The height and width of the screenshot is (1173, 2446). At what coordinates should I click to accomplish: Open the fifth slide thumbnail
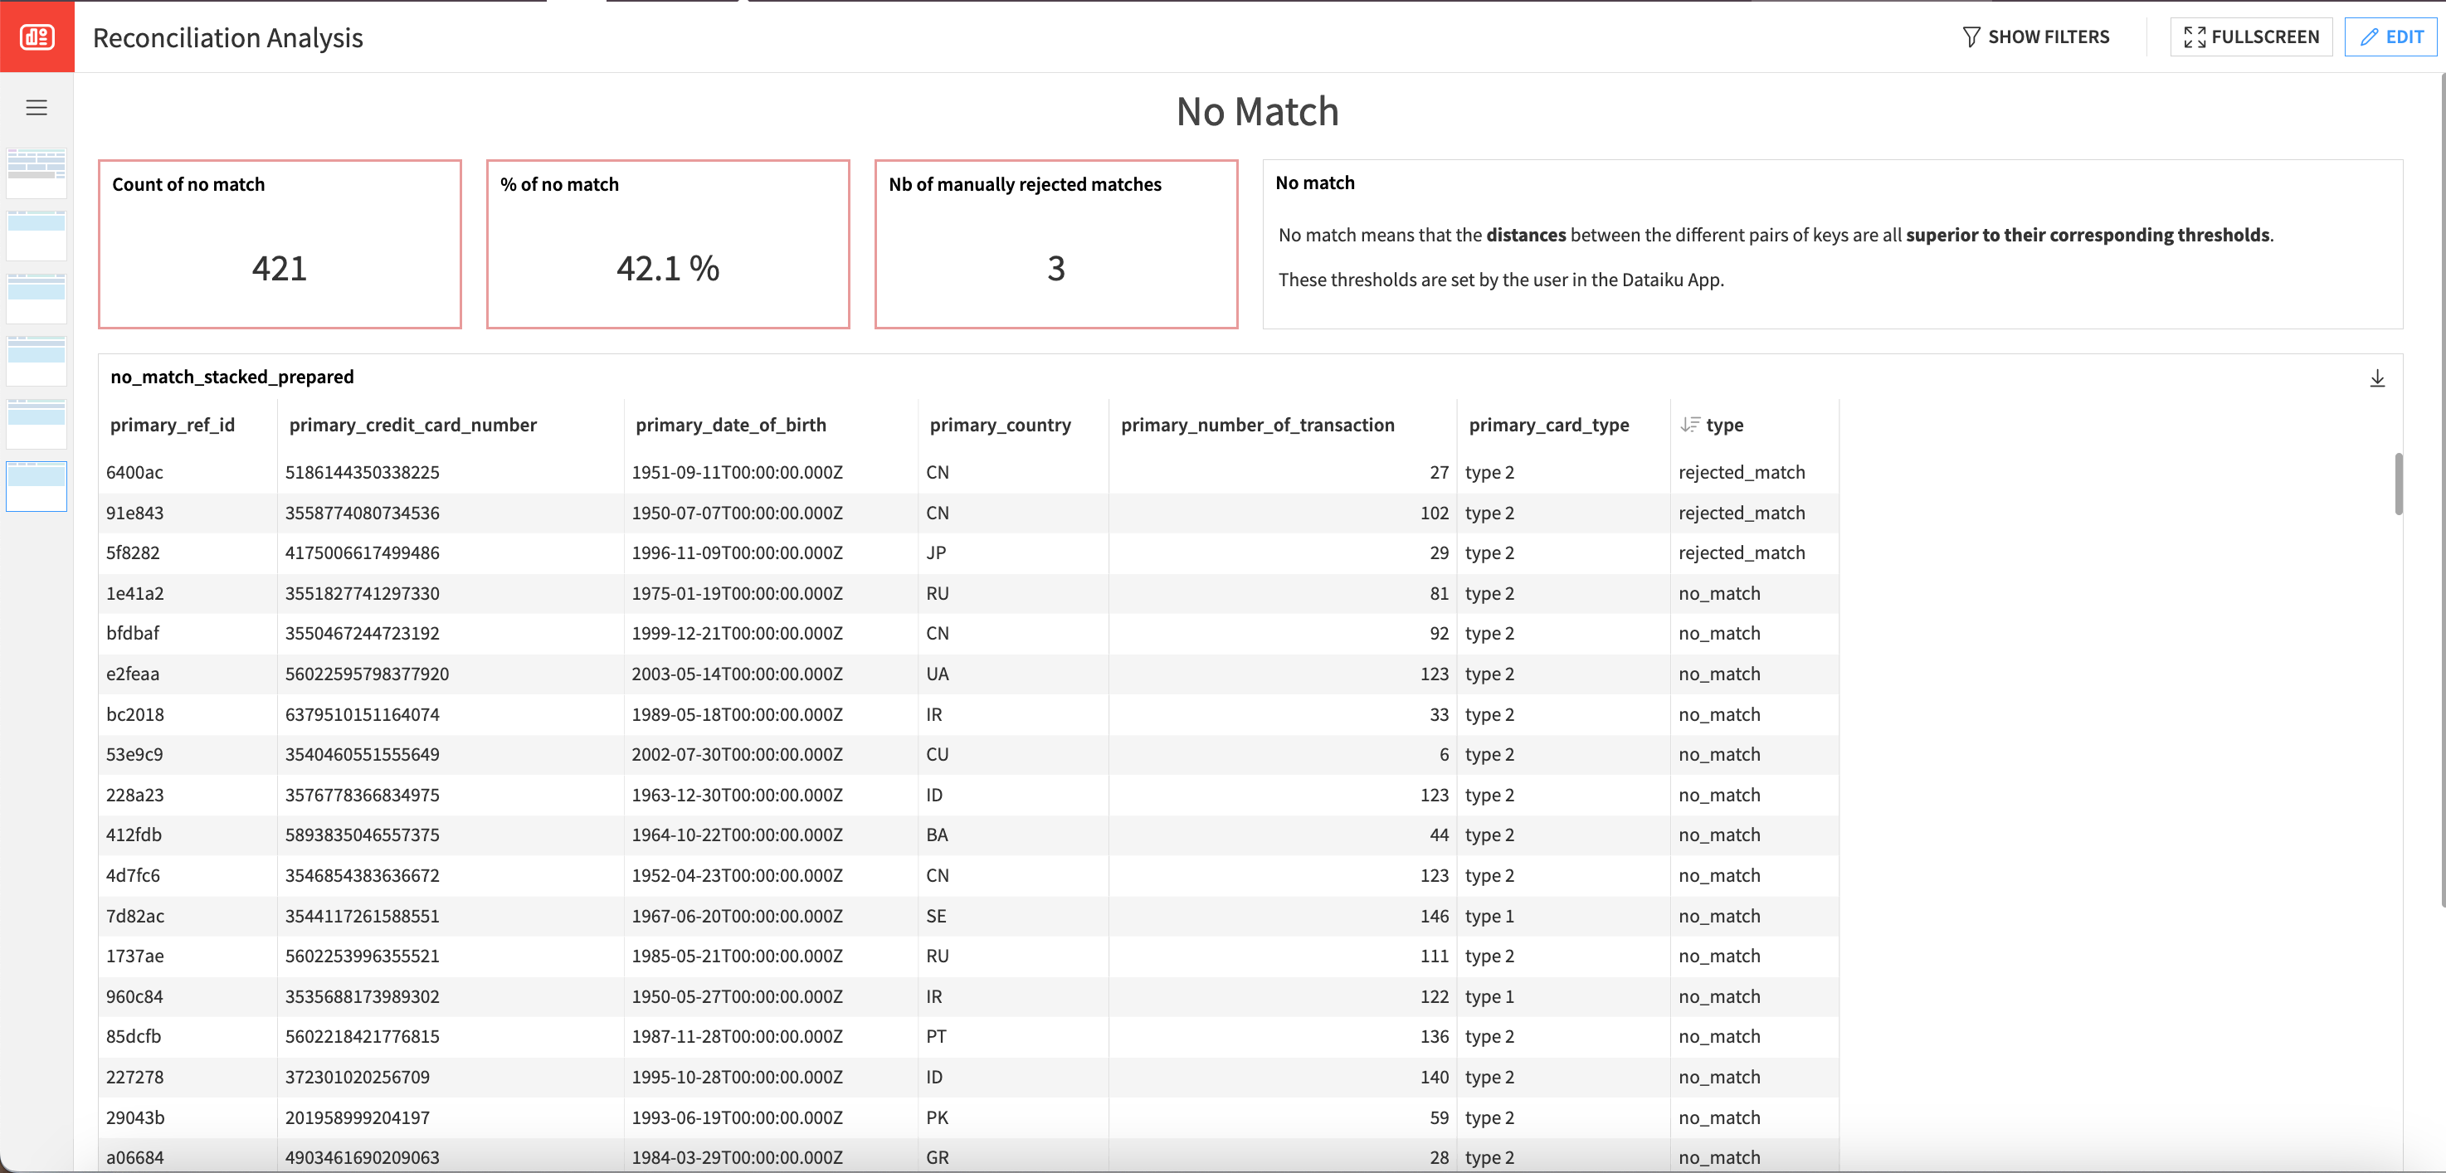pos(37,423)
